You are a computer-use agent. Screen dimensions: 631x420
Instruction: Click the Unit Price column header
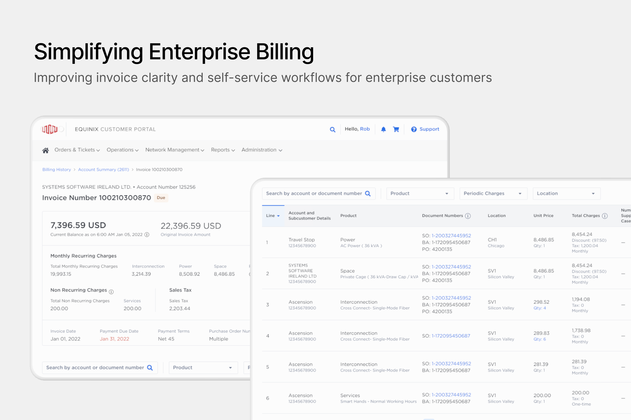tap(543, 216)
